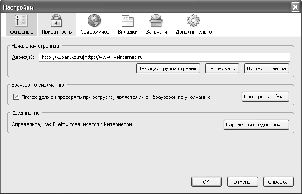The width and height of the screenshot is (302, 194).
Task: Click the Адрес(а): label
Action: tap(23, 58)
